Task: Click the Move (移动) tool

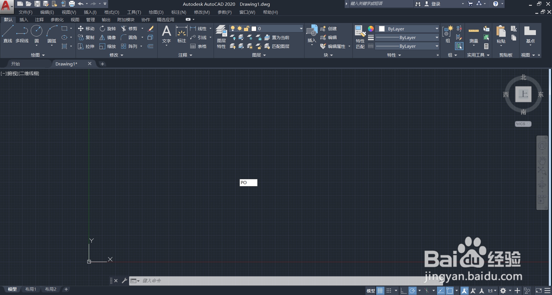Action: tap(86, 29)
